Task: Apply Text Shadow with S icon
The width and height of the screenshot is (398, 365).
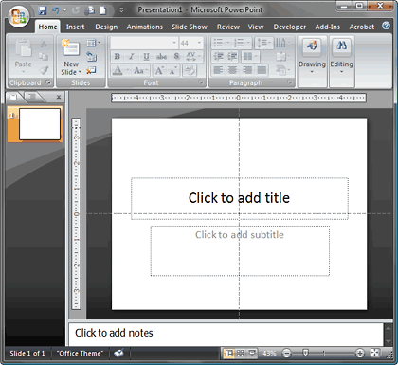Action: click(176, 56)
